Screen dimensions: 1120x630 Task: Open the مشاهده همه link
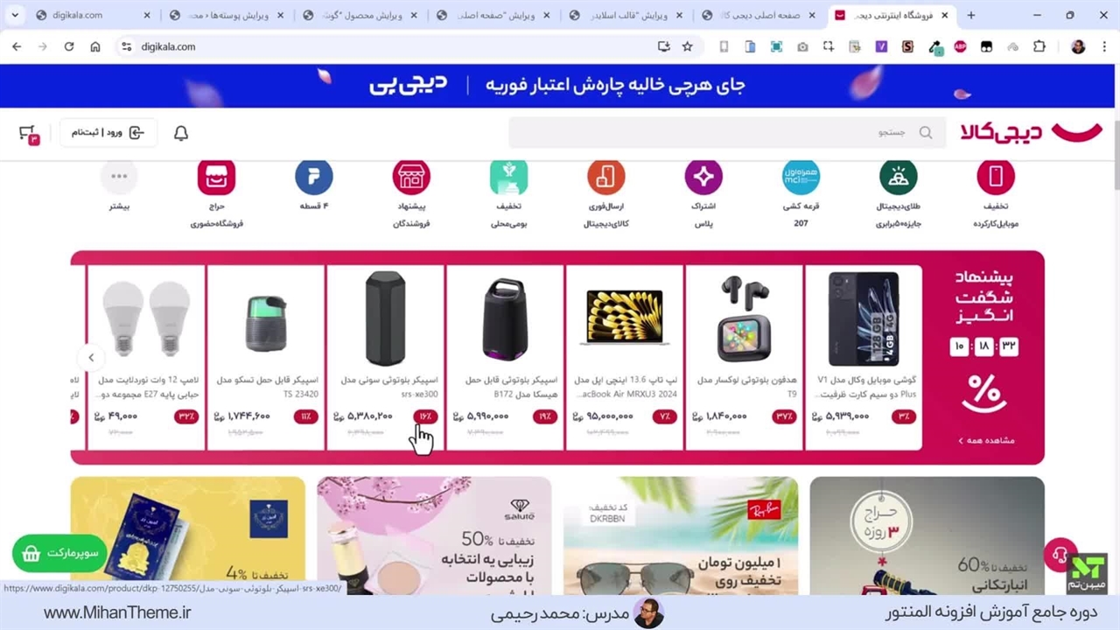pos(986,440)
